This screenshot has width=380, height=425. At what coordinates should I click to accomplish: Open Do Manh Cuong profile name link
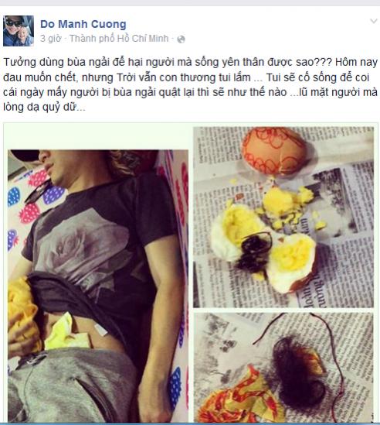coord(83,24)
